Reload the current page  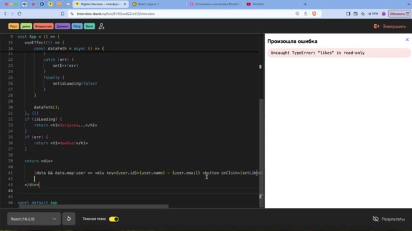click(19, 13)
